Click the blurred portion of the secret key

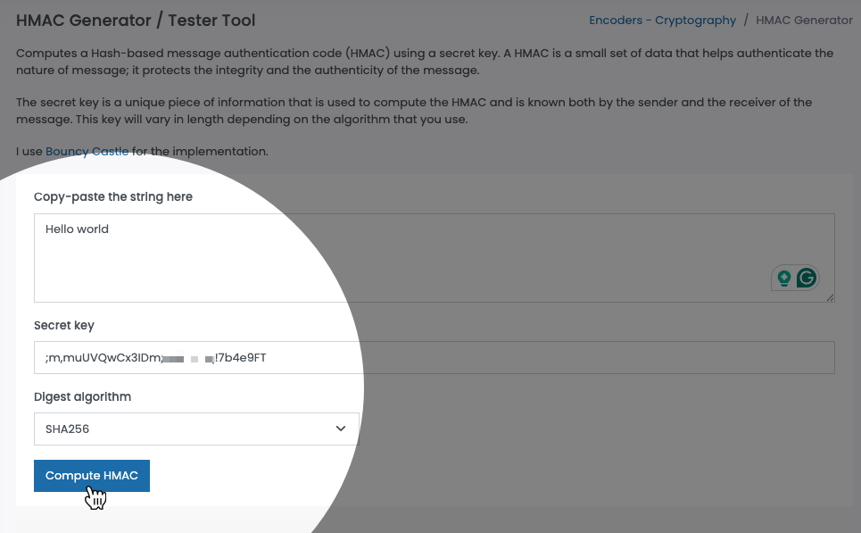(x=187, y=358)
